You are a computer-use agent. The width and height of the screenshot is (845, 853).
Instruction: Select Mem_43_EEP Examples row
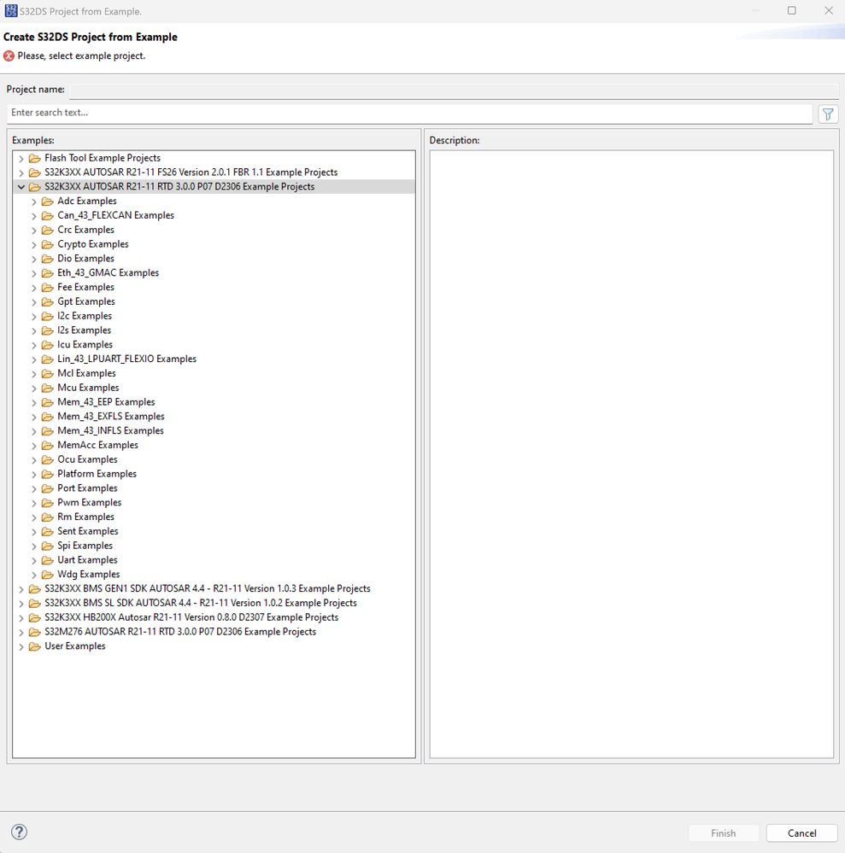click(106, 402)
